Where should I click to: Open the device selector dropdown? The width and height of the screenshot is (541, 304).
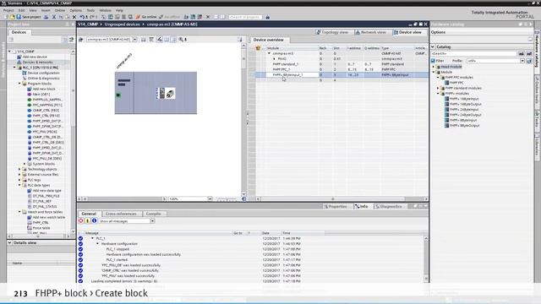(135, 40)
